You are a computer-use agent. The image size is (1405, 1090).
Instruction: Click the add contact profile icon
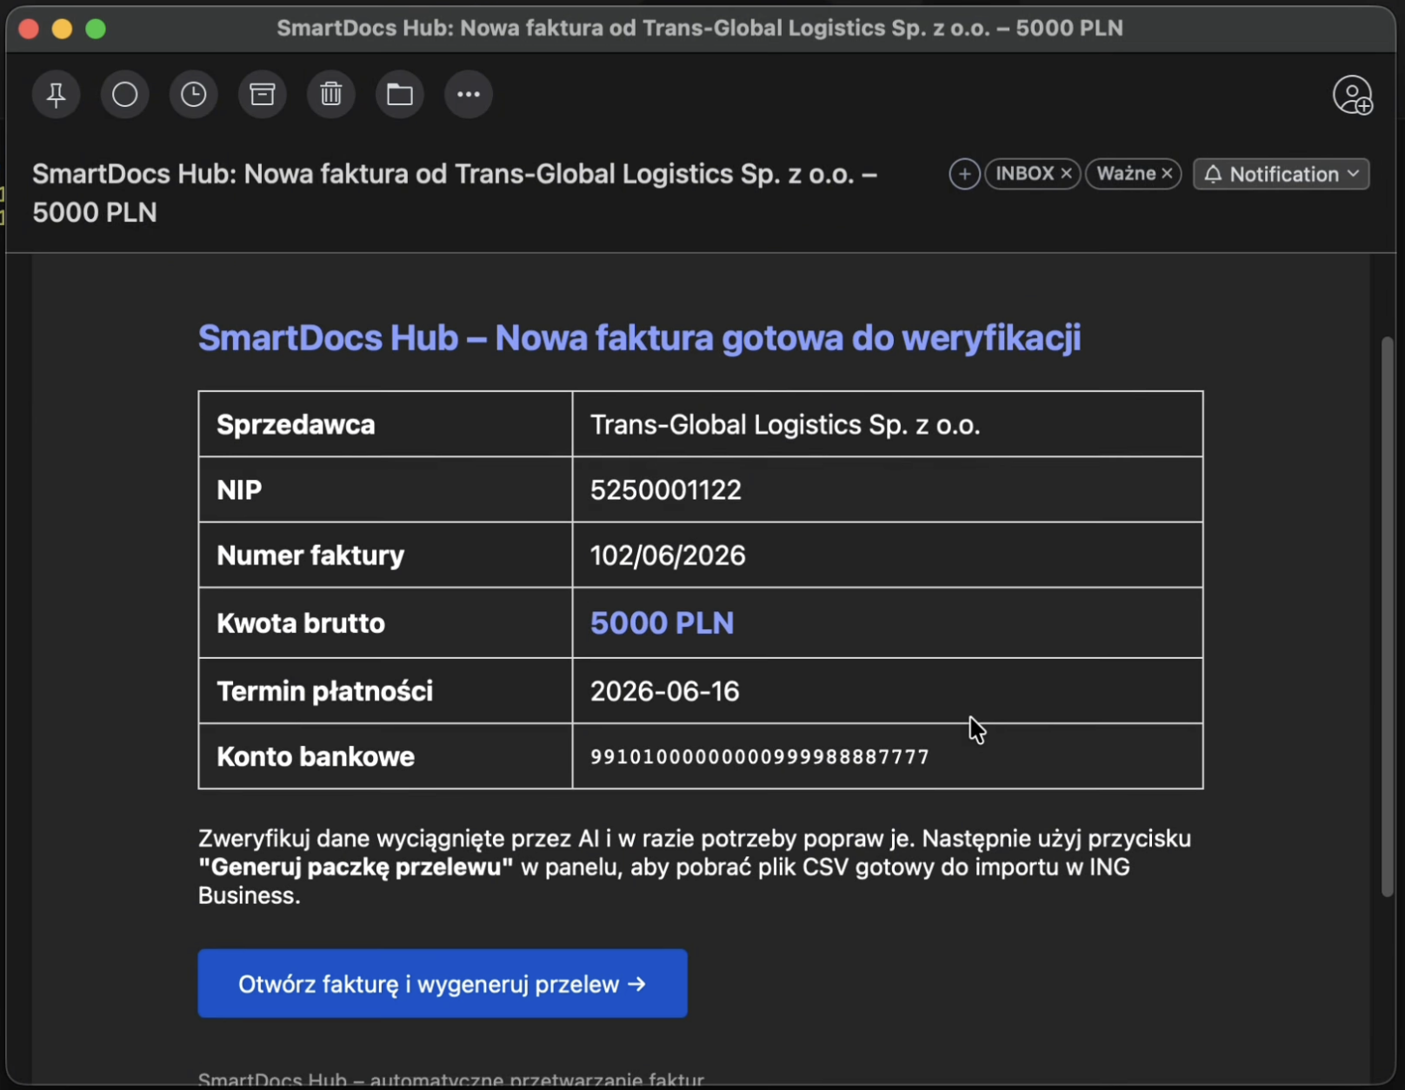(x=1353, y=95)
